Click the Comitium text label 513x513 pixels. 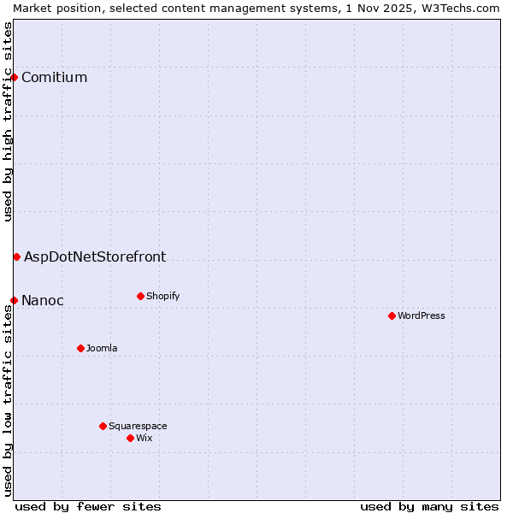54,78
